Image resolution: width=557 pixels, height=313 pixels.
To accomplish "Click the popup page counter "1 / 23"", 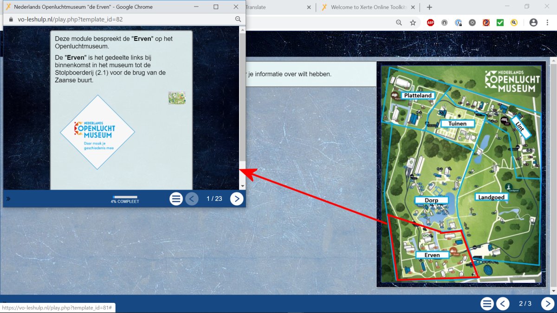I will [214, 199].
